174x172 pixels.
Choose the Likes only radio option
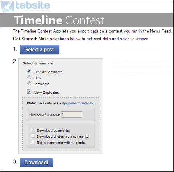[29, 77]
